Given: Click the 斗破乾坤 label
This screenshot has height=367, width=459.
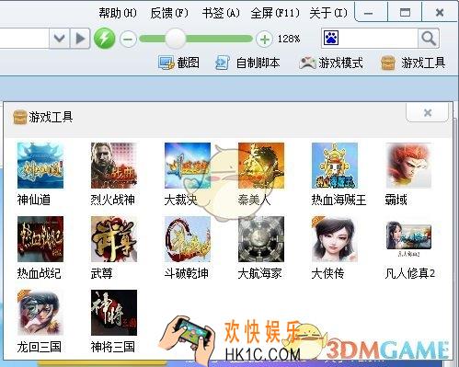Looking at the screenshot, I should (x=187, y=273).
